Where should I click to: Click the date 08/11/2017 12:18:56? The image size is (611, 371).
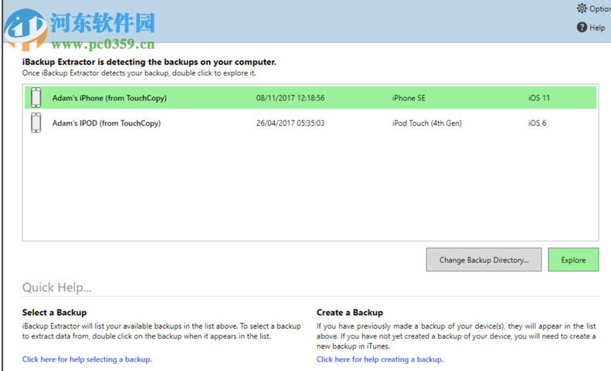(290, 98)
